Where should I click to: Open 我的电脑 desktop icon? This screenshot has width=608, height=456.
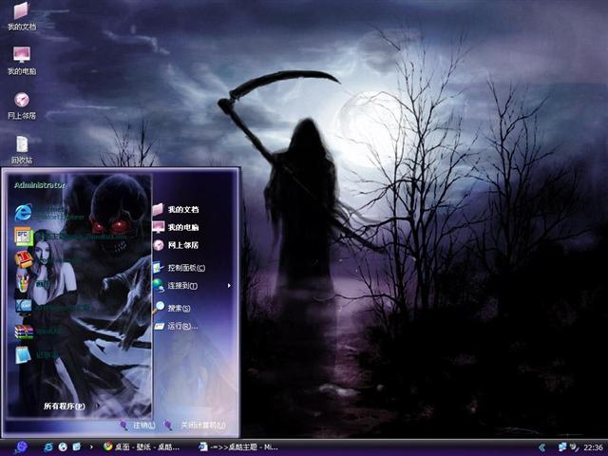click(21, 58)
